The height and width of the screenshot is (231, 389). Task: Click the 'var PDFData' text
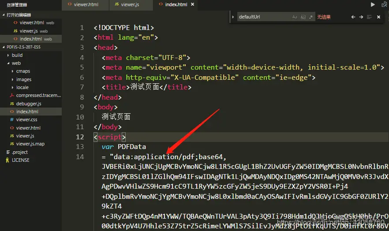(123, 147)
